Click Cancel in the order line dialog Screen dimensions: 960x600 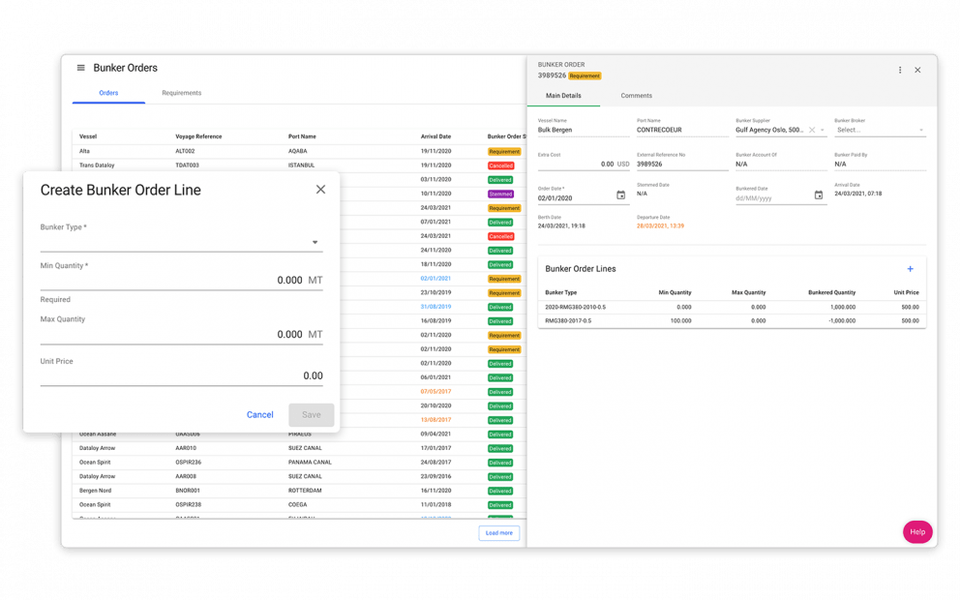coord(259,414)
